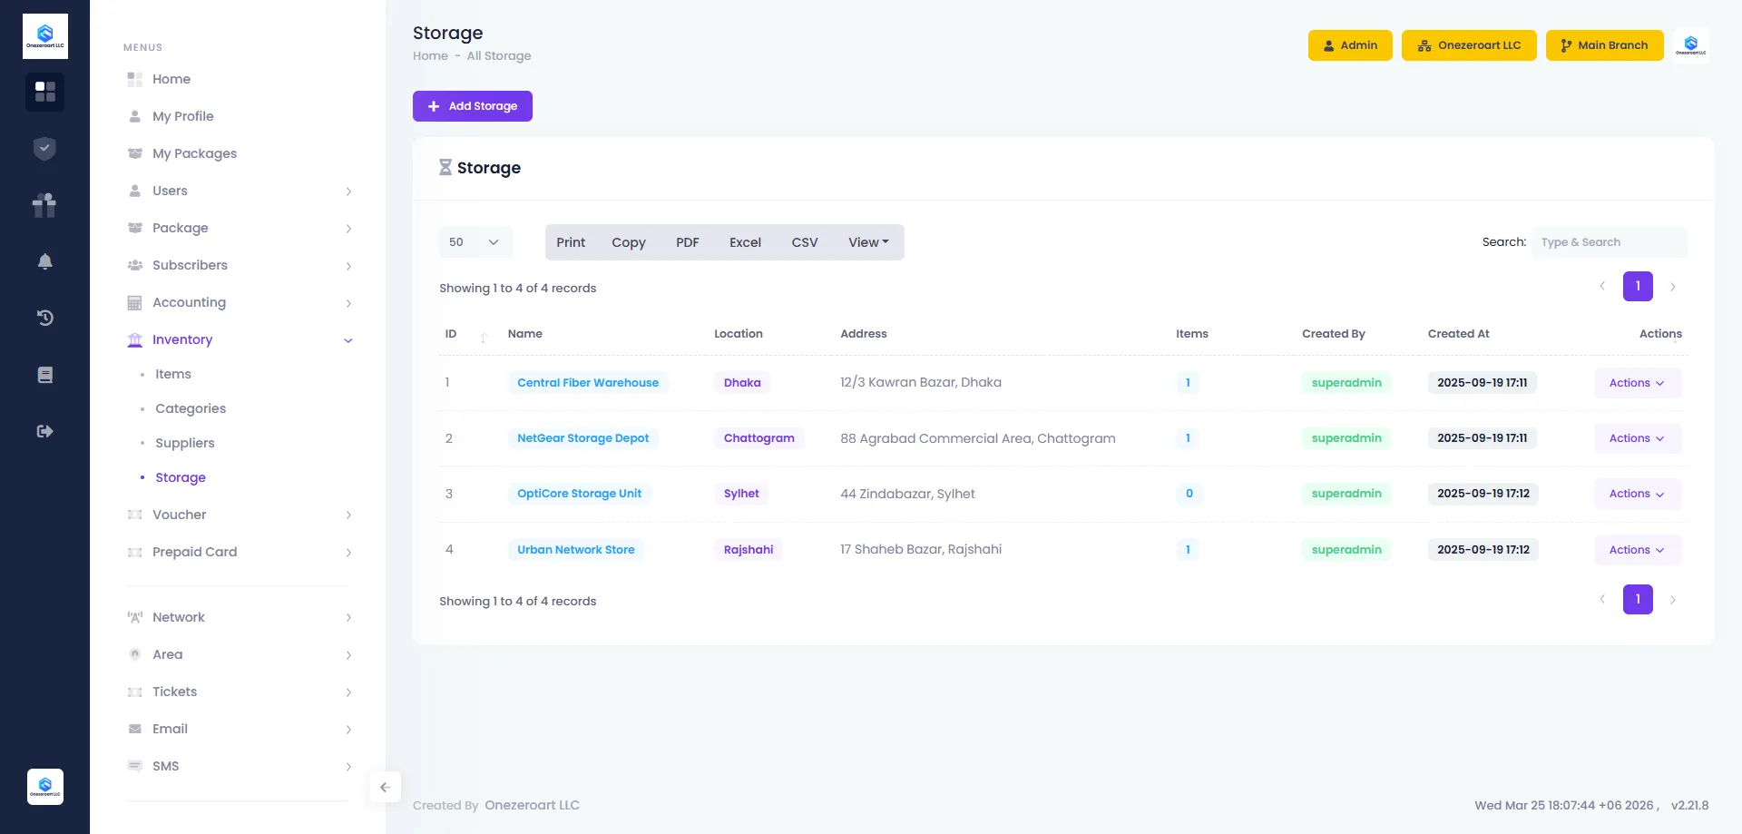1742x834 pixels.
Task: Collapse the Inventory menu section
Action: (x=347, y=340)
